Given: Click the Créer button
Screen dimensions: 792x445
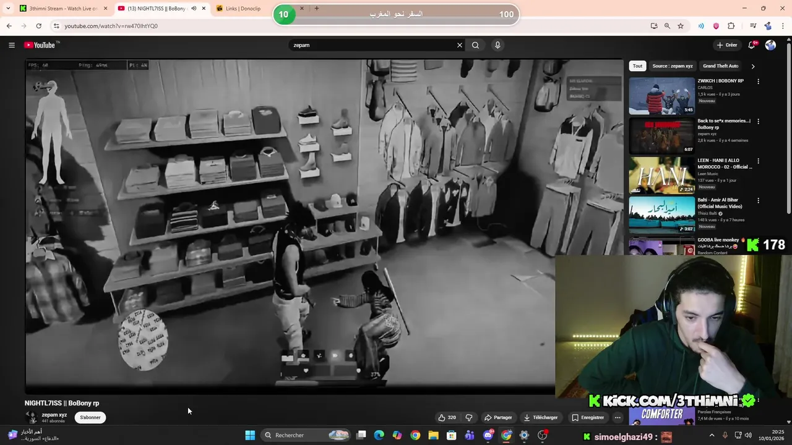Looking at the screenshot, I should tap(727, 45).
